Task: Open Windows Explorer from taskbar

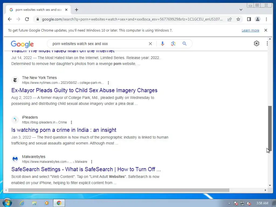Action: 34,203
